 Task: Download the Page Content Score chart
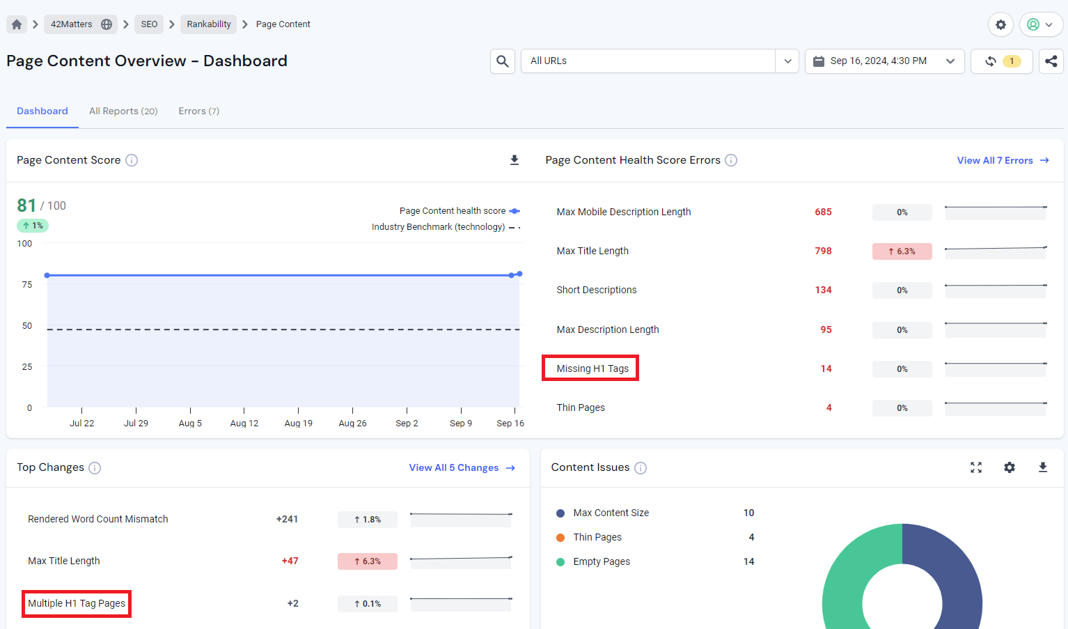point(515,160)
